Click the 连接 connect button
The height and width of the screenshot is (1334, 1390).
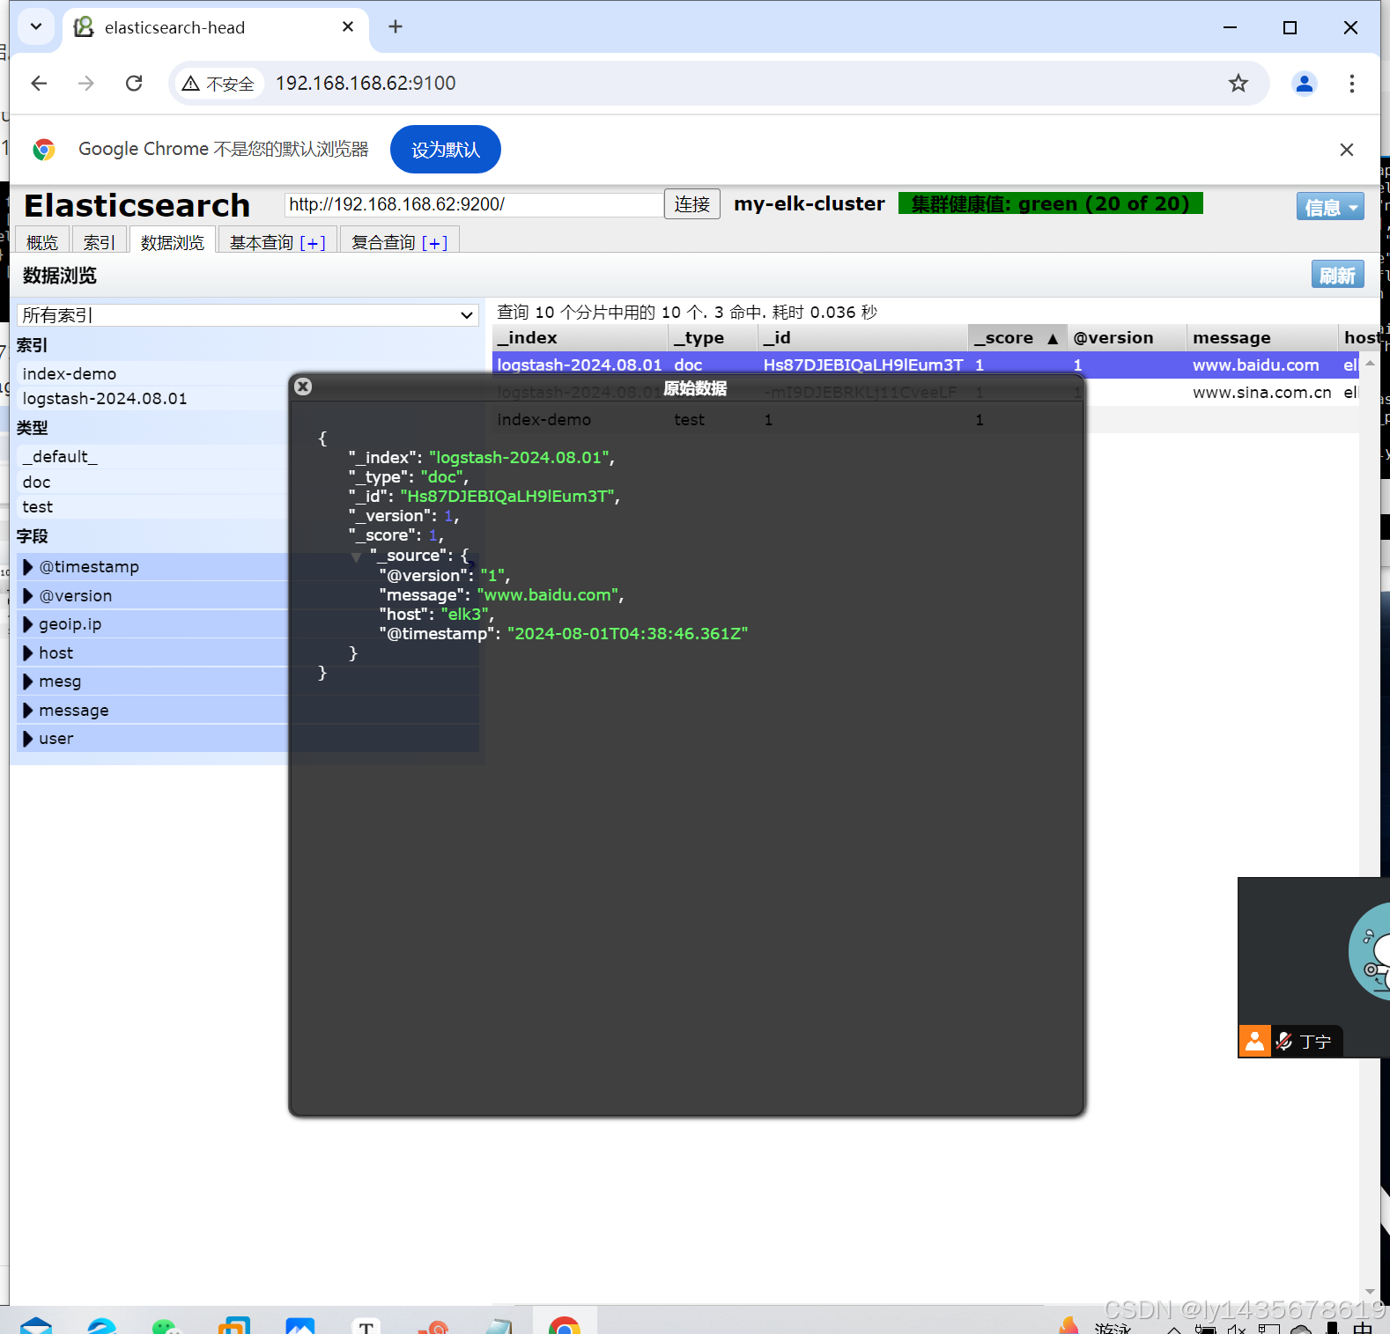click(691, 204)
